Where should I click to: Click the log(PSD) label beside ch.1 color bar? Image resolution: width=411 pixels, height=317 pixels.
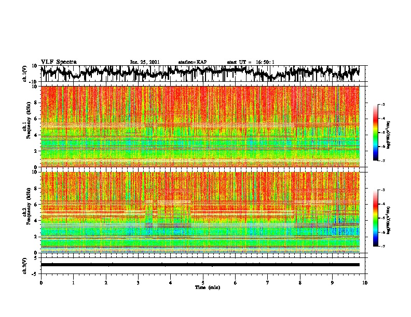(x=389, y=135)
